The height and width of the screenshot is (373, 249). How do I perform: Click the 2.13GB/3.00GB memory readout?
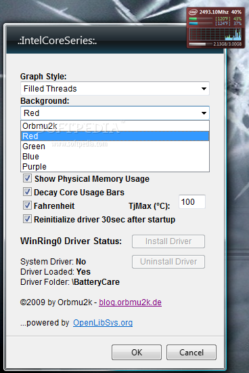point(227,44)
